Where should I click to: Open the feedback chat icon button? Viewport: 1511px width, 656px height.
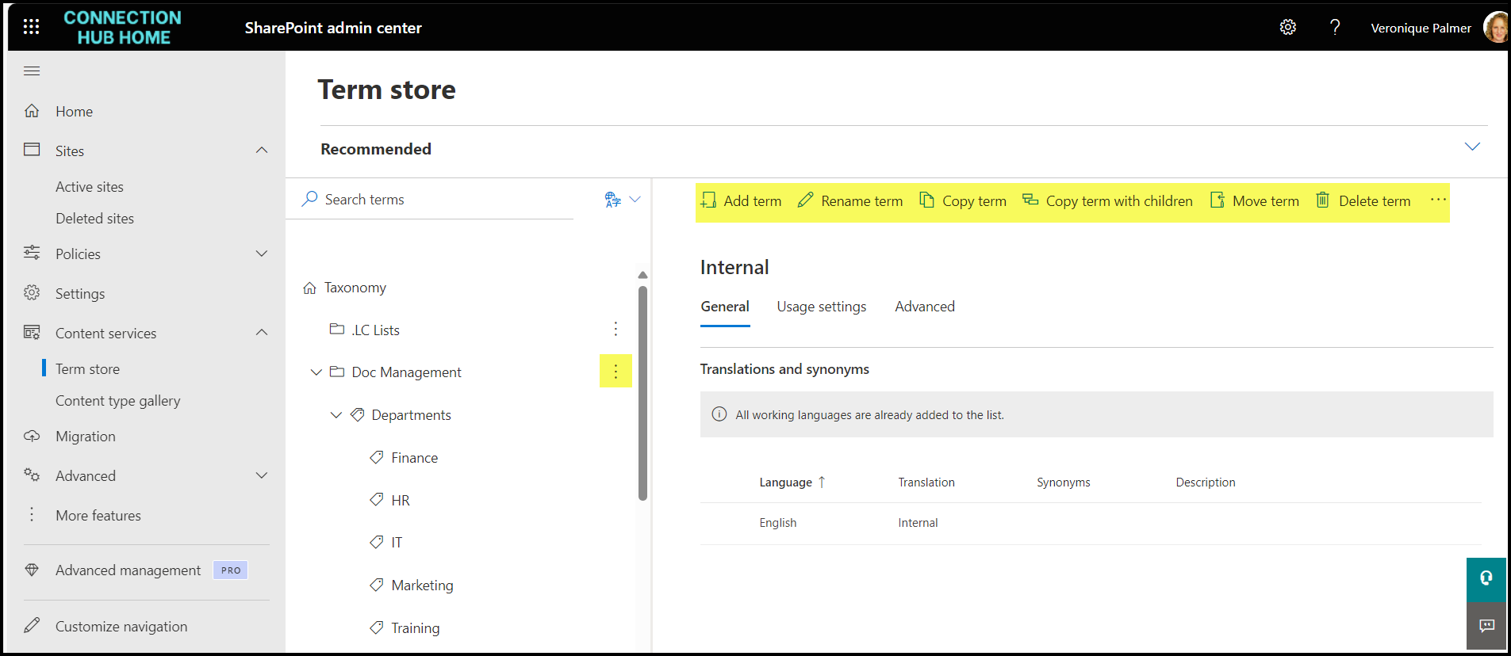point(1486,626)
